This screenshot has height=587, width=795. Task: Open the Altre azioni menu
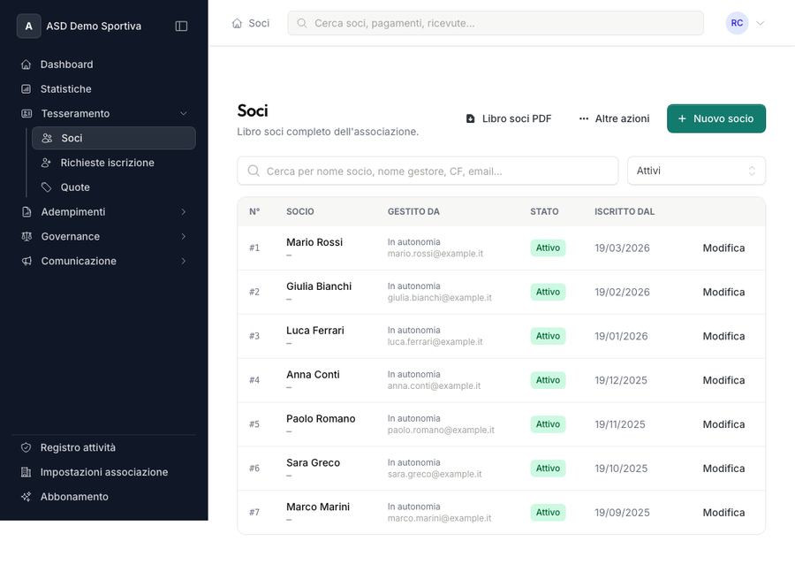[614, 118]
